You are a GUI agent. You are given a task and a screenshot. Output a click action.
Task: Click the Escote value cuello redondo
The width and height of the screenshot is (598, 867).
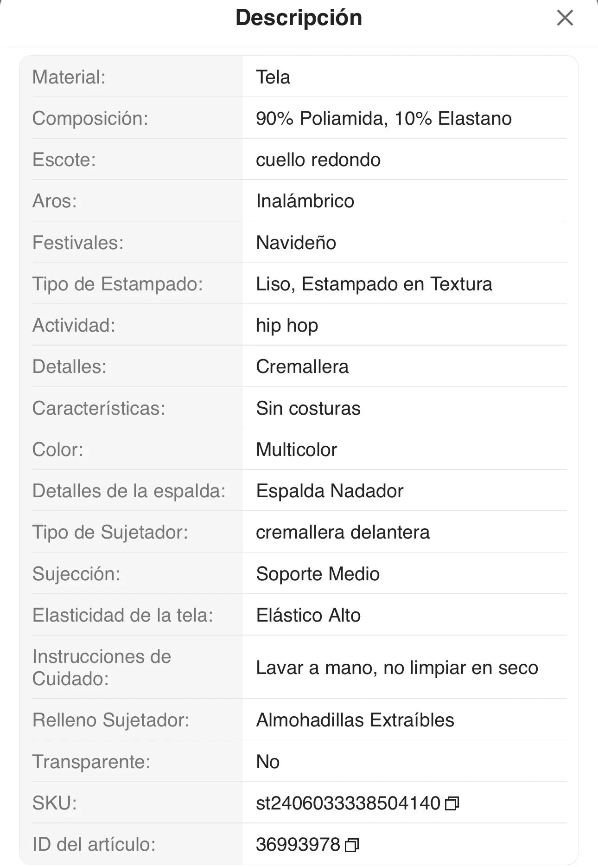coord(318,160)
